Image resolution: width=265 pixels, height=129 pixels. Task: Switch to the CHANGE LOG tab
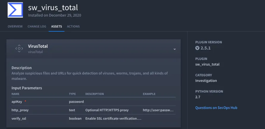37,27
